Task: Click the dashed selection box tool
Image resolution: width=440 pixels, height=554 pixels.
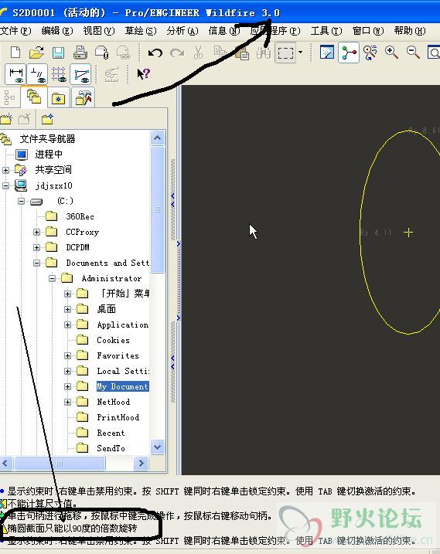Action: [285, 53]
